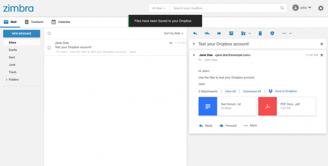Open the John account menu arrow

[x=310, y=8]
